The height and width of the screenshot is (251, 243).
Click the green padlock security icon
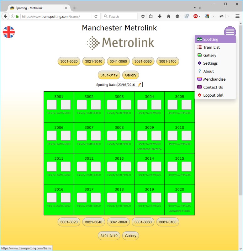coord(17,16)
